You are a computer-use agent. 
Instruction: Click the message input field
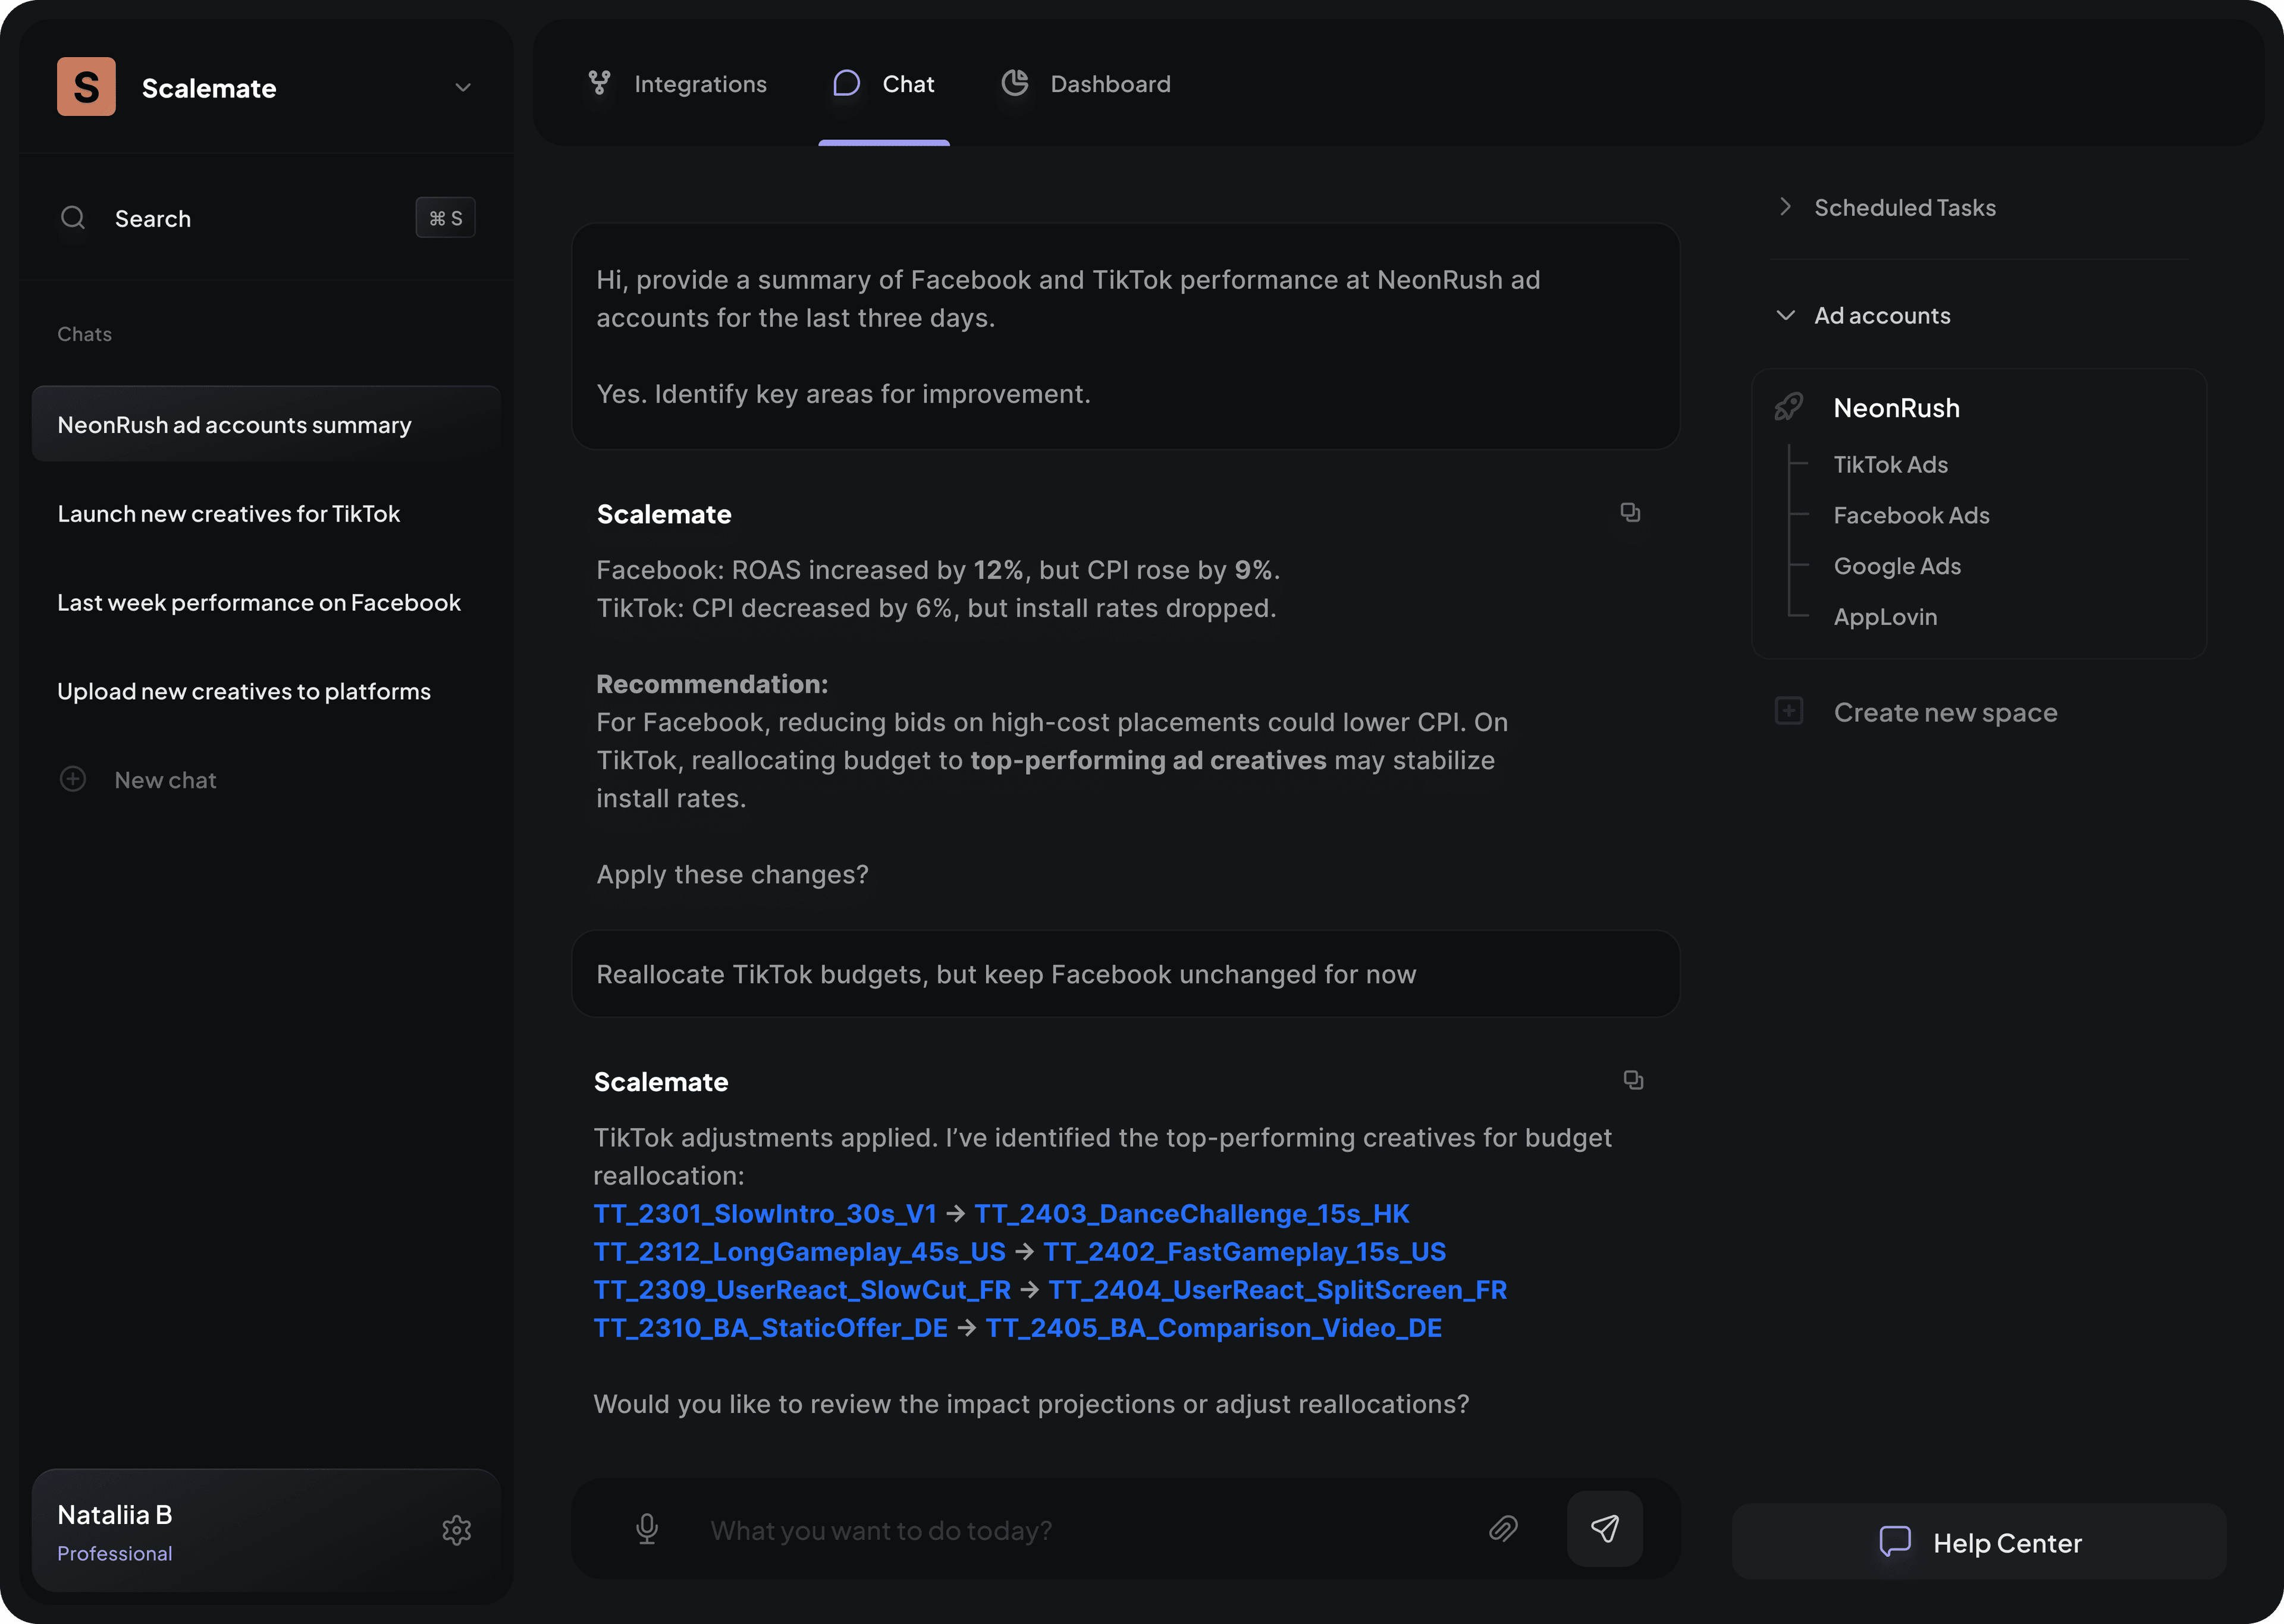1050,1529
